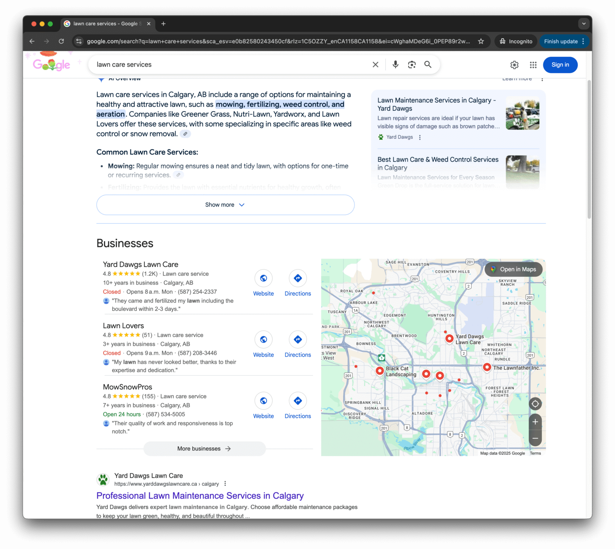
Task: Zoom out on the map
Action: pos(535,438)
